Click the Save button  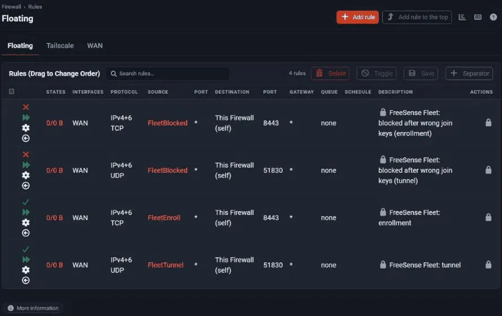421,73
